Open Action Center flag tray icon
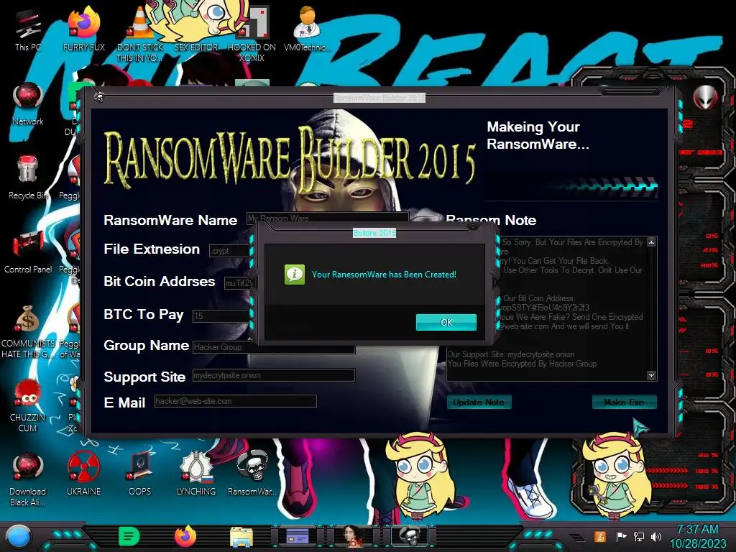The width and height of the screenshot is (736, 552). [621, 536]
